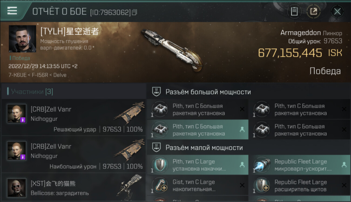
Task: Copy the battle report ID icon
Action: tap(135, 12)
